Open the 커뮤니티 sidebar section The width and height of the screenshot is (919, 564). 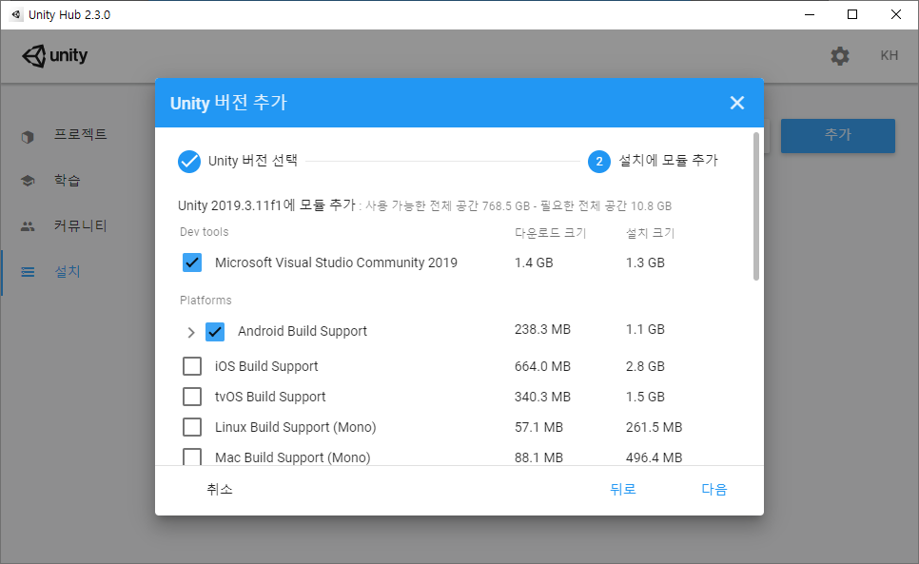[80, 226]
